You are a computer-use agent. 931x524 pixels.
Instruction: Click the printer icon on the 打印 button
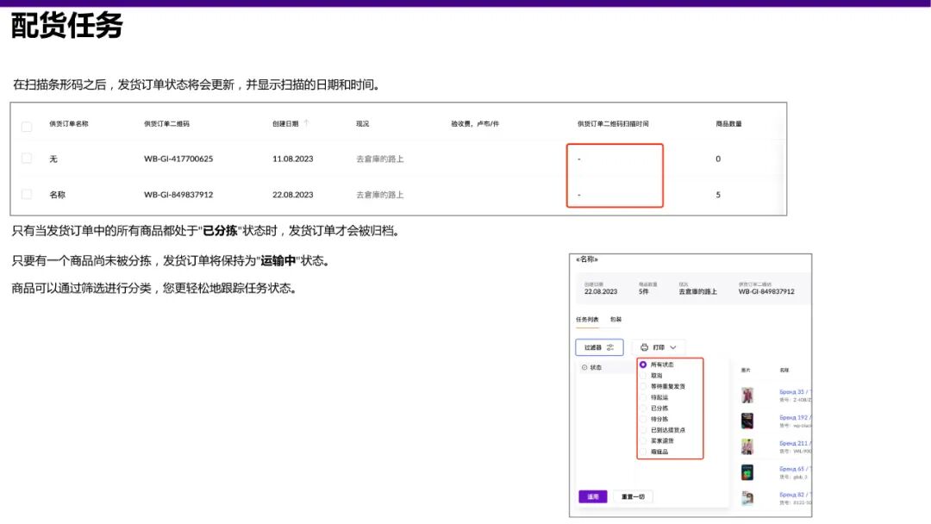click(x=644, y=347)
